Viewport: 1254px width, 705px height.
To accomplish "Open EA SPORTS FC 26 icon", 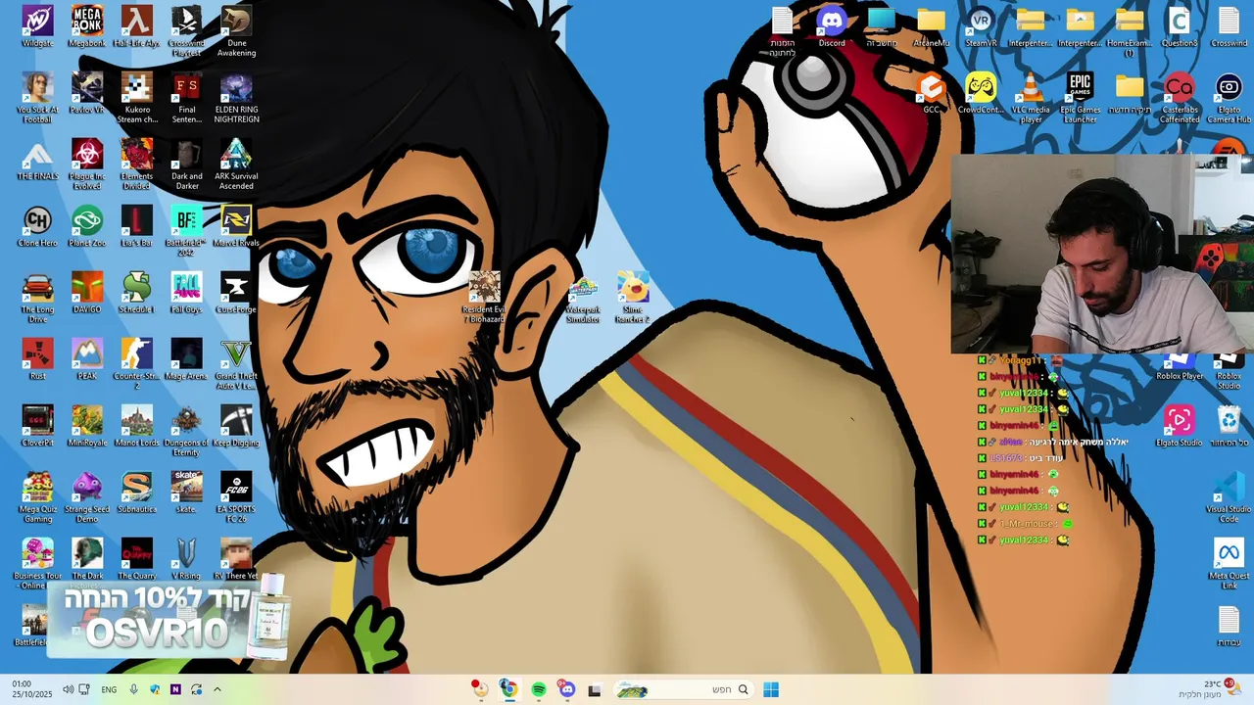I will pyautogui.click(x=236, y=497).
